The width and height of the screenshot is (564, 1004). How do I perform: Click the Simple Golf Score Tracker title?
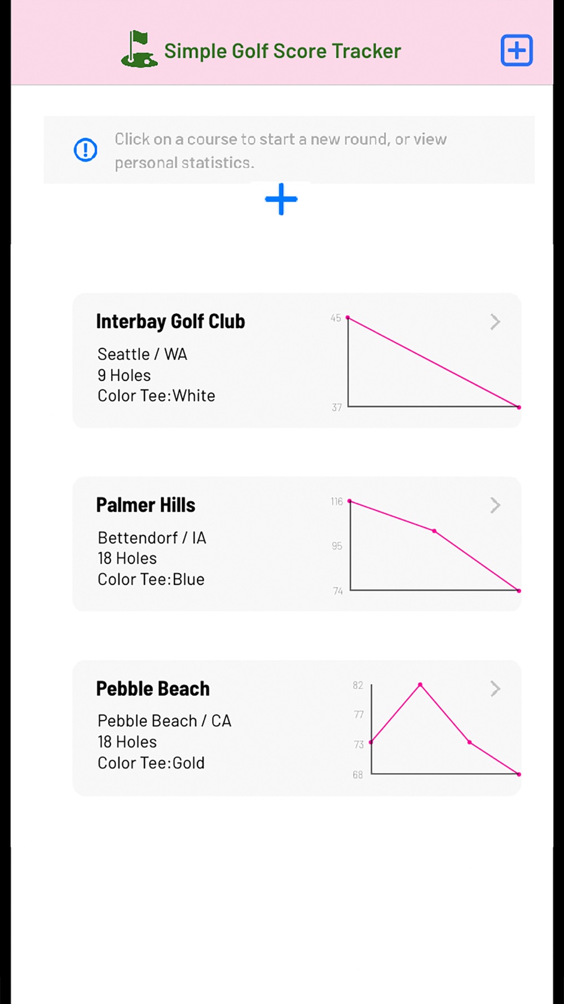click(283, 51)
